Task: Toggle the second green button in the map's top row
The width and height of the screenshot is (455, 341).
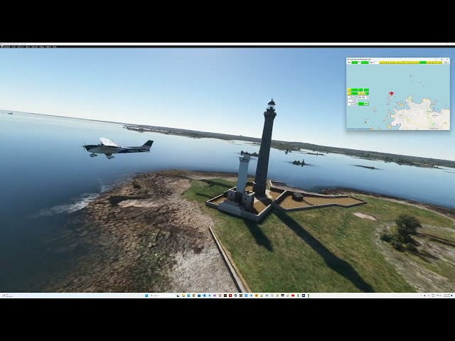Action: pos(365,63)
